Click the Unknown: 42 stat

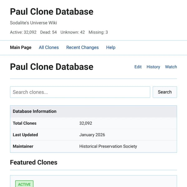(73, 32)
